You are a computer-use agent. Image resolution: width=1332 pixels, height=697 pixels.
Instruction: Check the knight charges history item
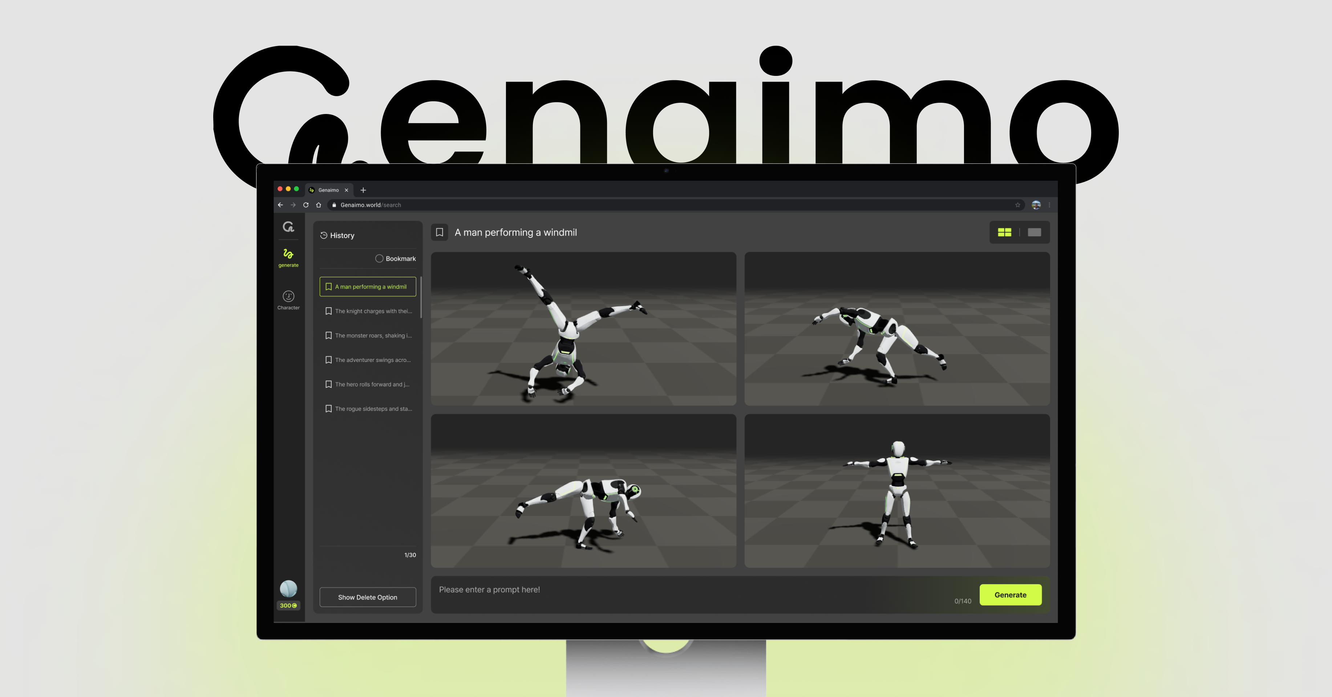[368, 311]
